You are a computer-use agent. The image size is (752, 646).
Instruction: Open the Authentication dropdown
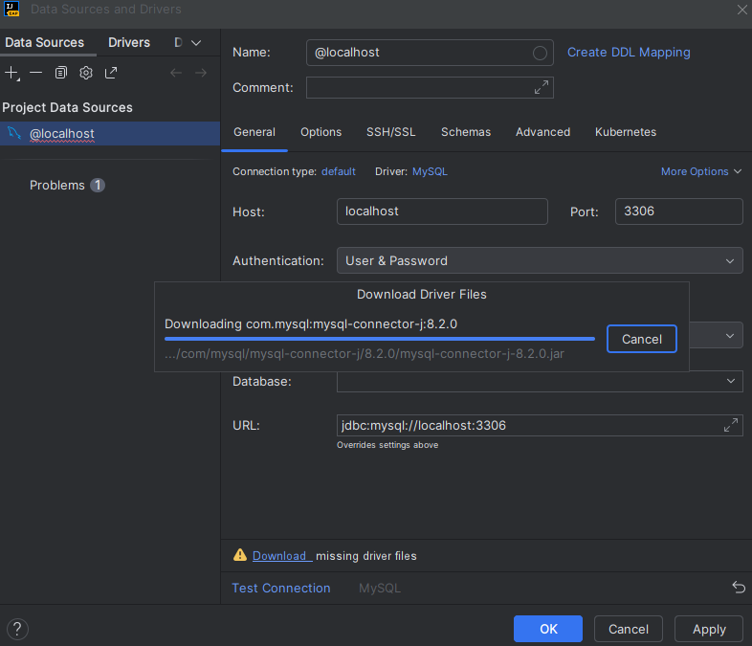540,260
